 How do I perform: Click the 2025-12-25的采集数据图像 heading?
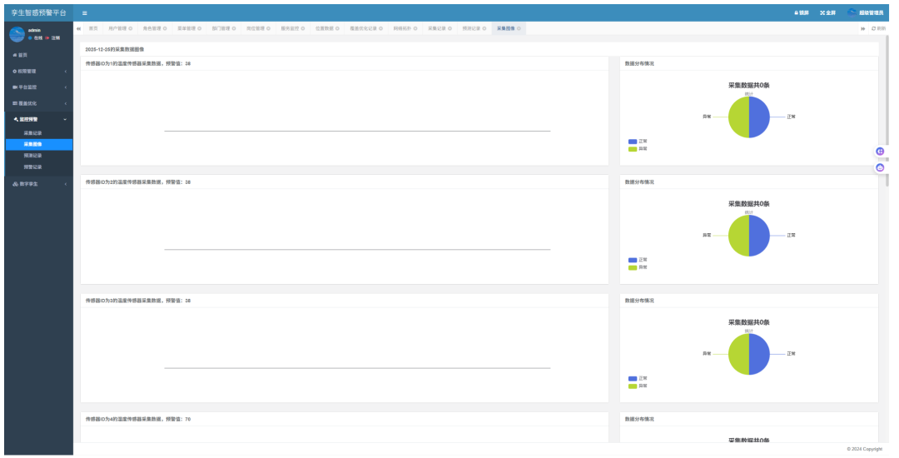115,49
